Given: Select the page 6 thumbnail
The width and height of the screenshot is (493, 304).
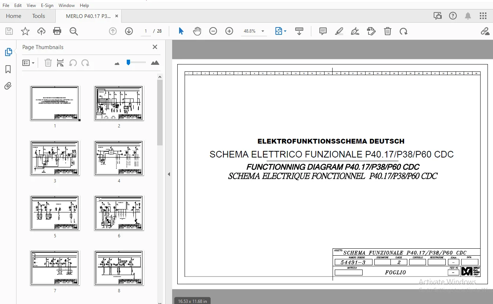Looking at the screenshot, I should pyautogui.click(x=119, y=213).
